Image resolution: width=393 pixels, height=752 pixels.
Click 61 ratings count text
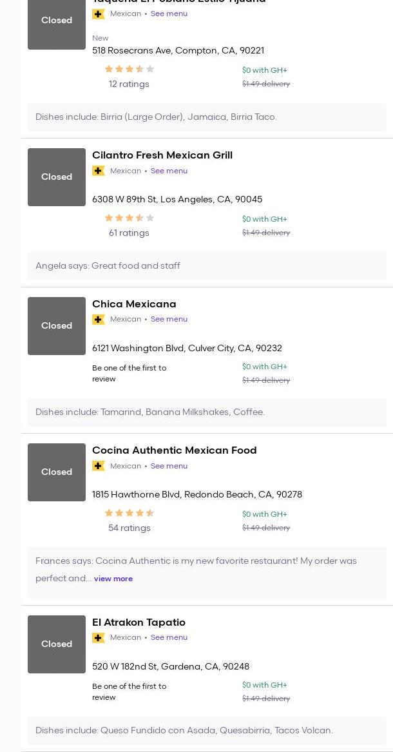(129, 233)
